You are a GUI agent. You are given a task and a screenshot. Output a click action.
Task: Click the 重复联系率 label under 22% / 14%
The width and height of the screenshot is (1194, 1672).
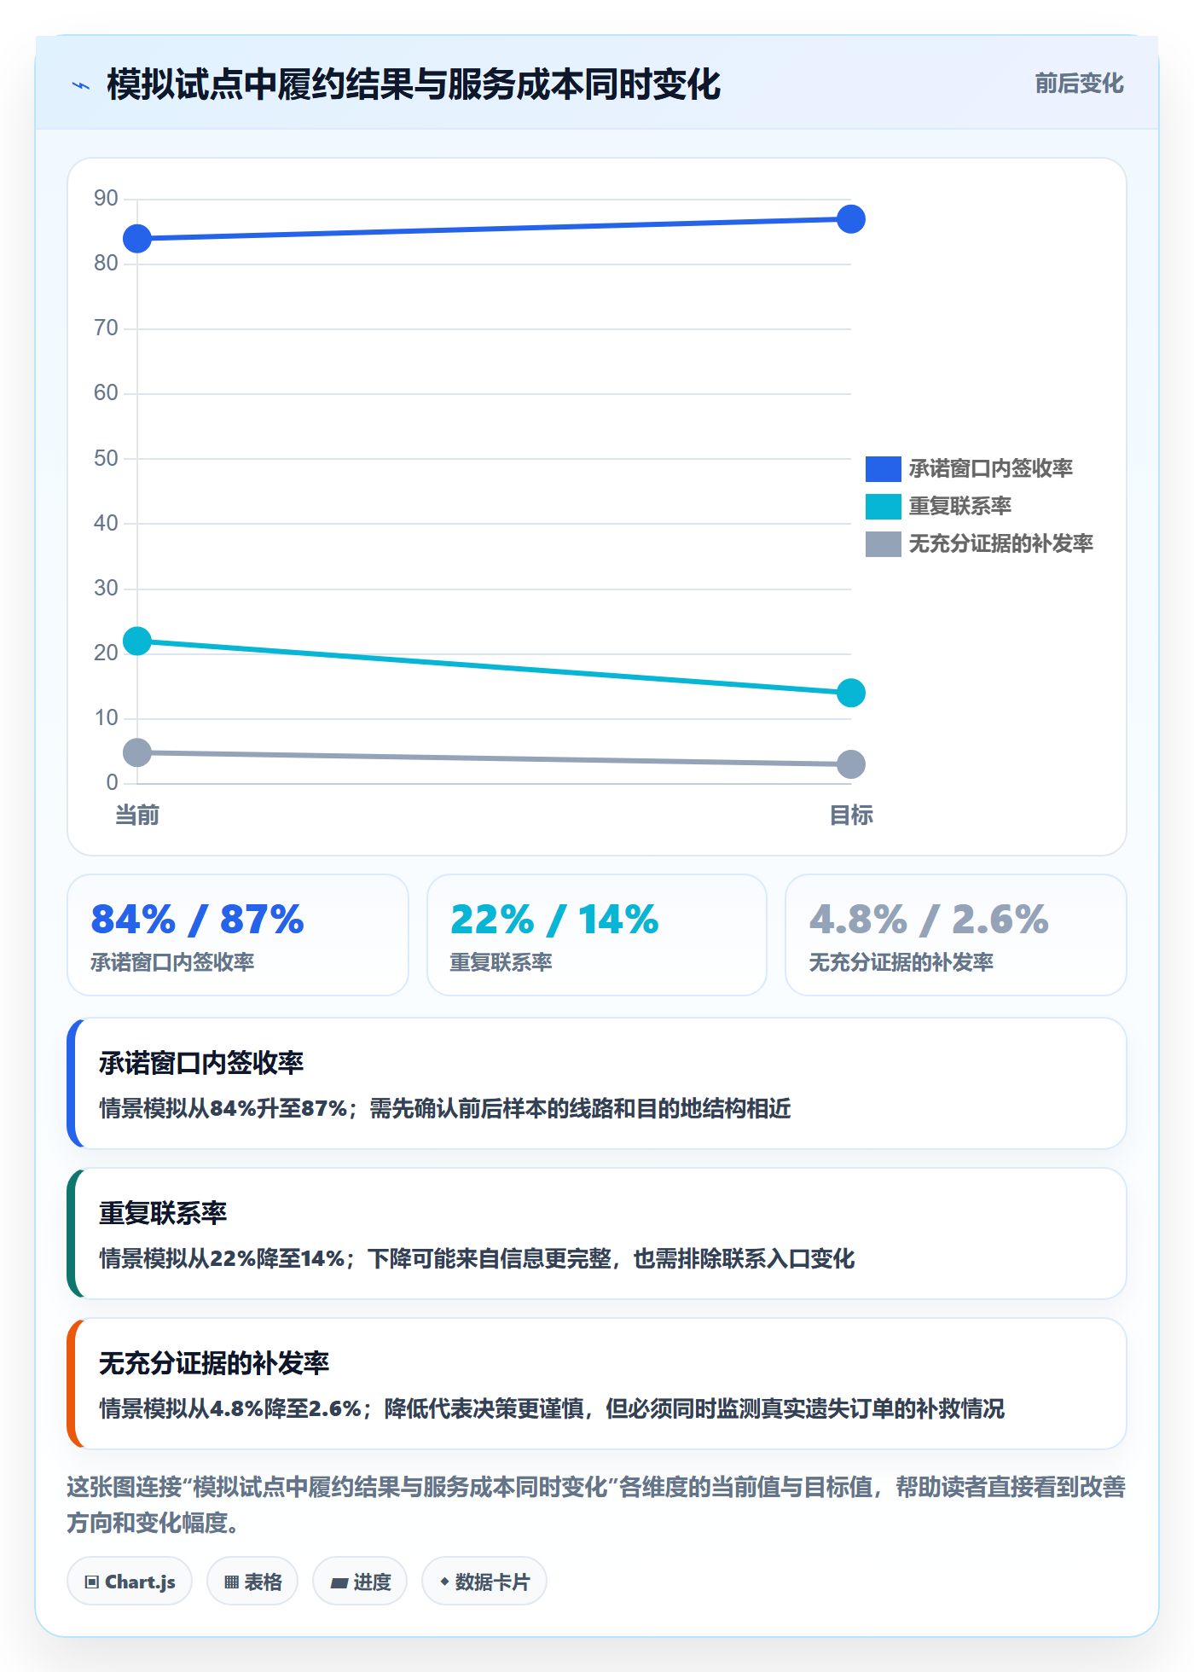tap(501, 963)
